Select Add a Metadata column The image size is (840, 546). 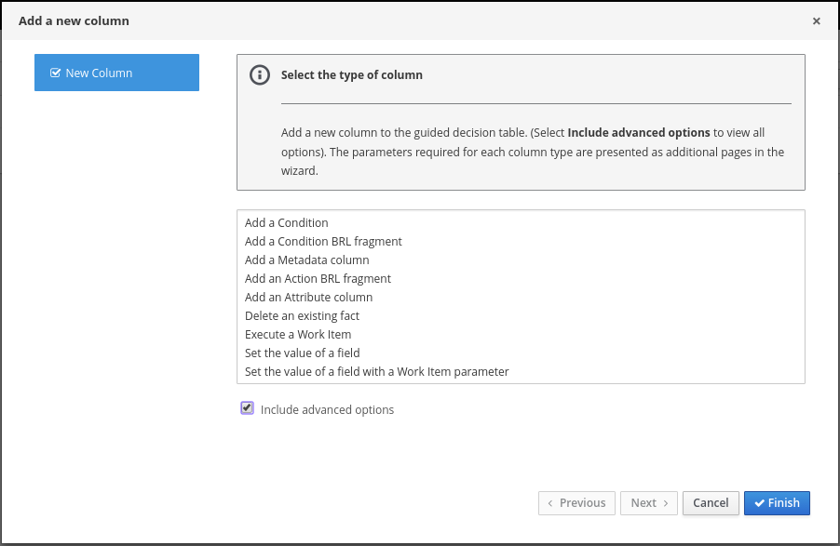coord(306,260)
